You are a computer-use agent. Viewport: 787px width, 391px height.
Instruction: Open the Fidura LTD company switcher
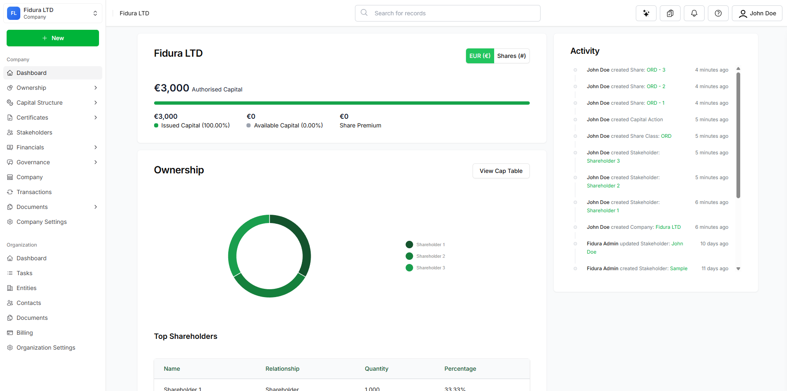53,13
